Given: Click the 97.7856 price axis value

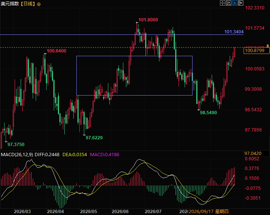Looking at the screenshot, I should point(253,130).
